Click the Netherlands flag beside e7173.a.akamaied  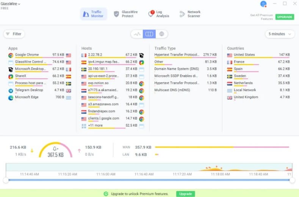click(x=84, y=91)
